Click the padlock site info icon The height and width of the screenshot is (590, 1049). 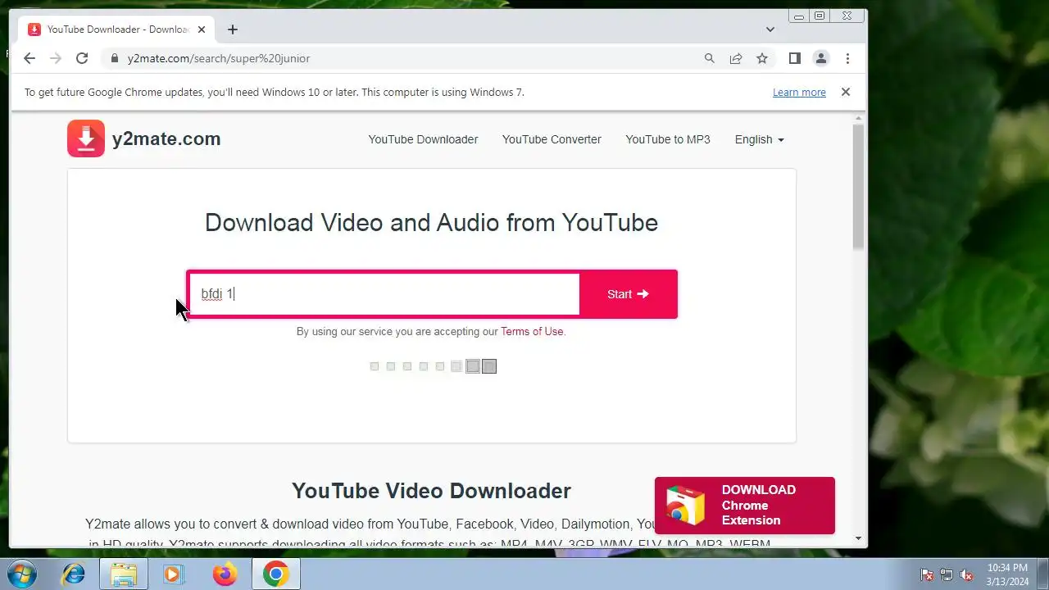(x=114, y=58)
